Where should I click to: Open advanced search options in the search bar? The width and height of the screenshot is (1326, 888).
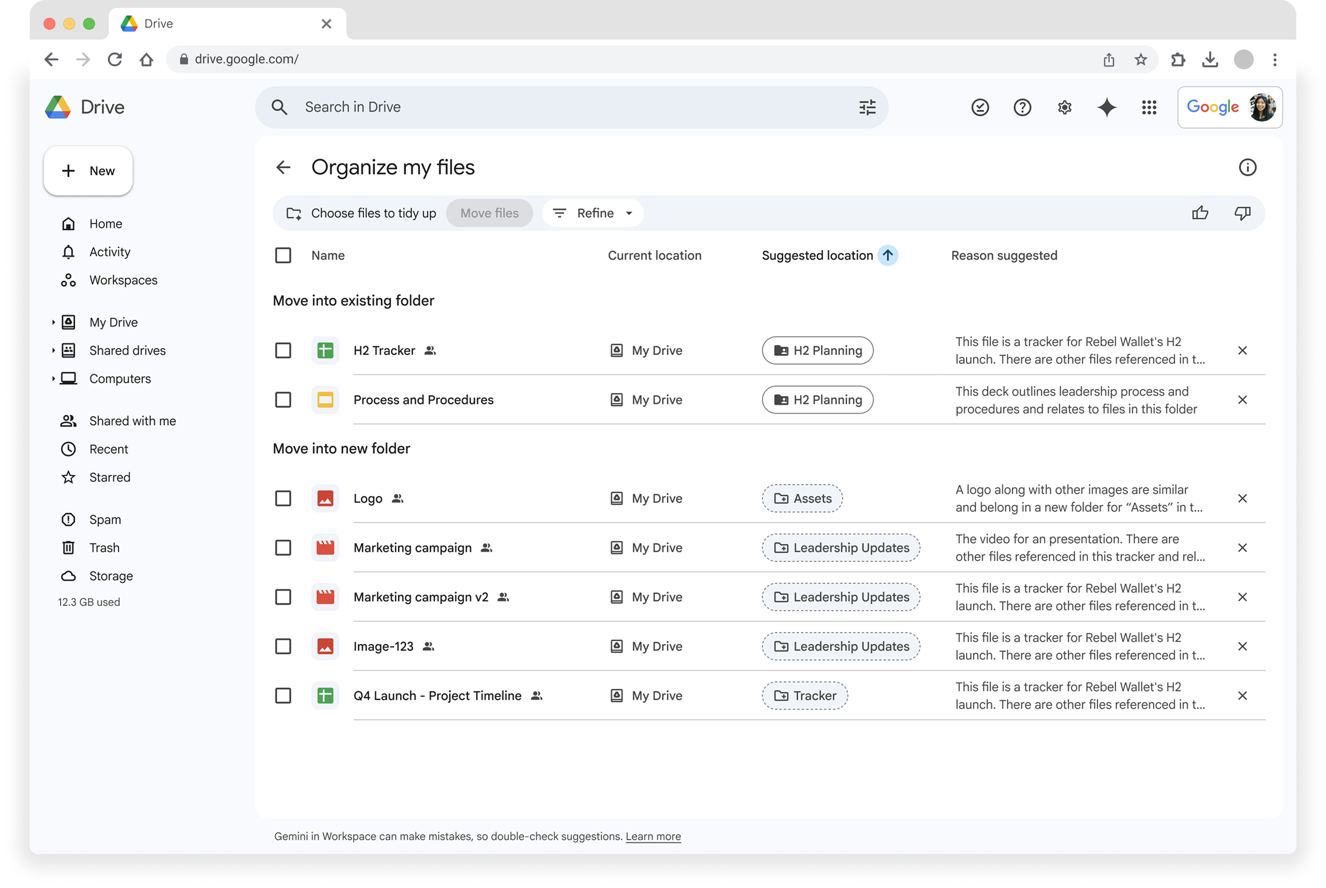point(867,107)
